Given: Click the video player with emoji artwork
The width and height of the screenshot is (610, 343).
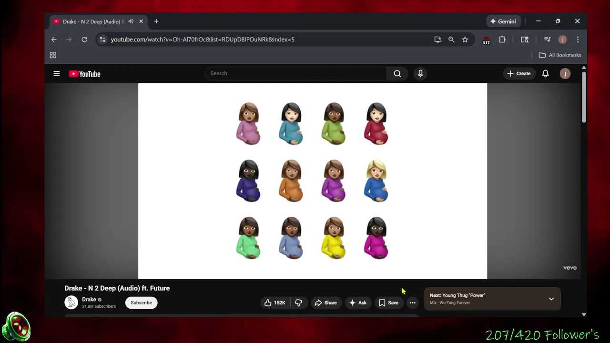Looking at the screenshot, I should coord(313,181).
